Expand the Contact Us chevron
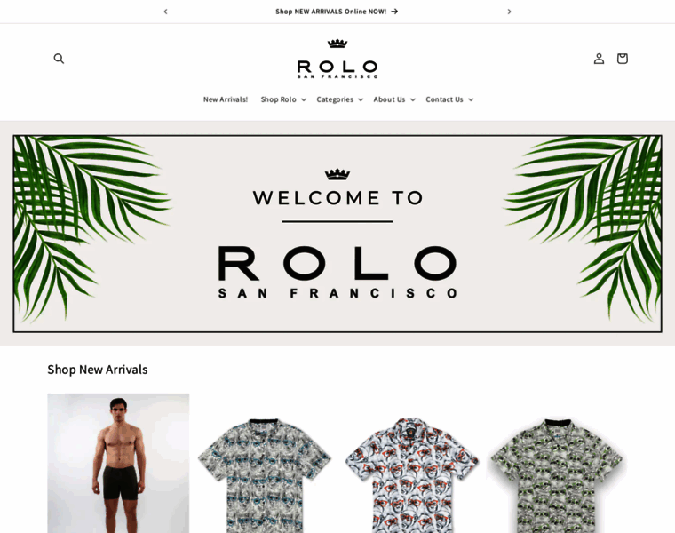The height and width of the screenshot is (533, 675). [471, 99]
